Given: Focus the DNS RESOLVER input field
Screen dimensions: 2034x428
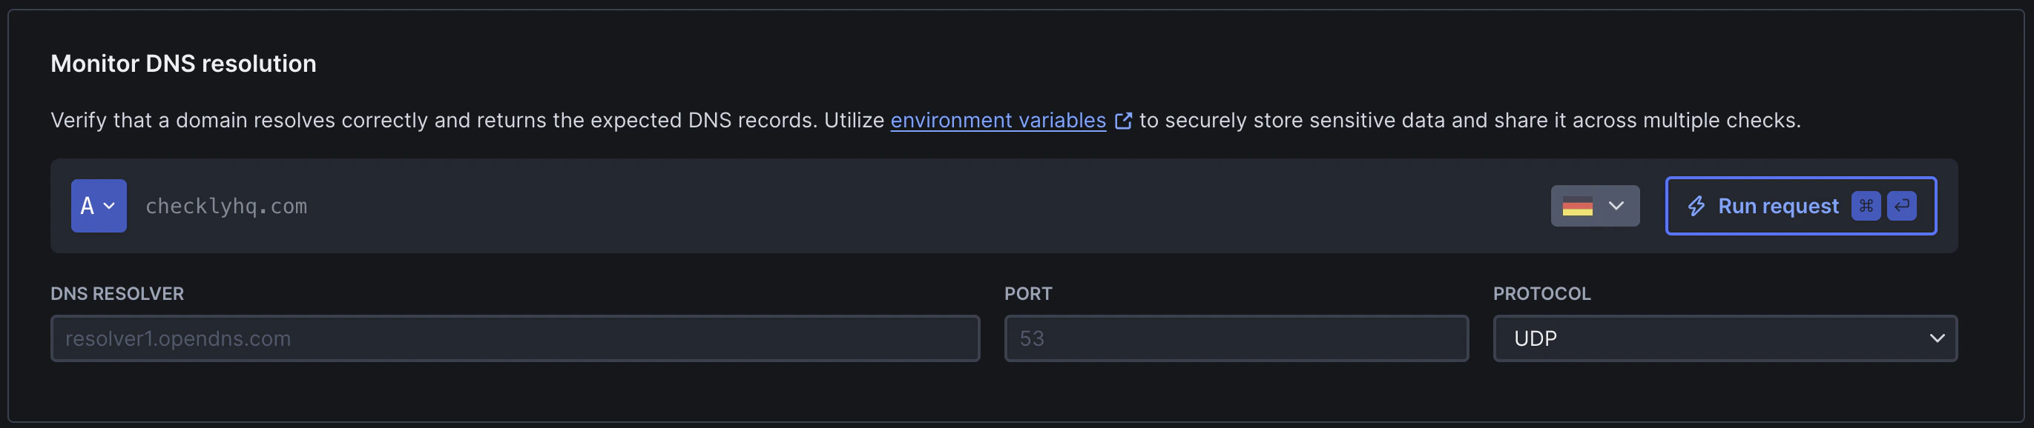Looking at the screenshot, I should coord(513,338).
